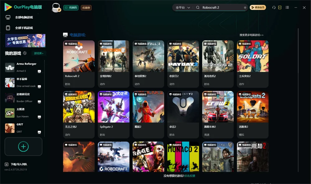Open the Monaco 2 game cover

(183, 157)
